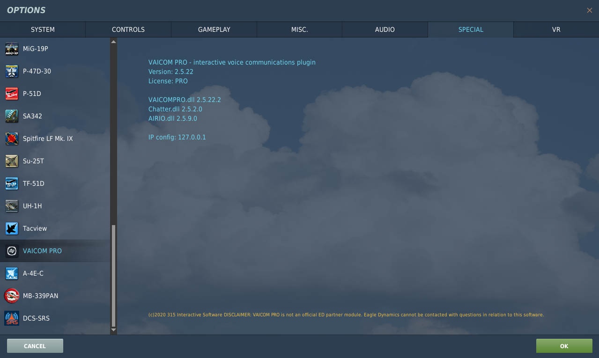Click the TF-51D module icon
The width and height of the screenshot is (599, 358).
12,183
